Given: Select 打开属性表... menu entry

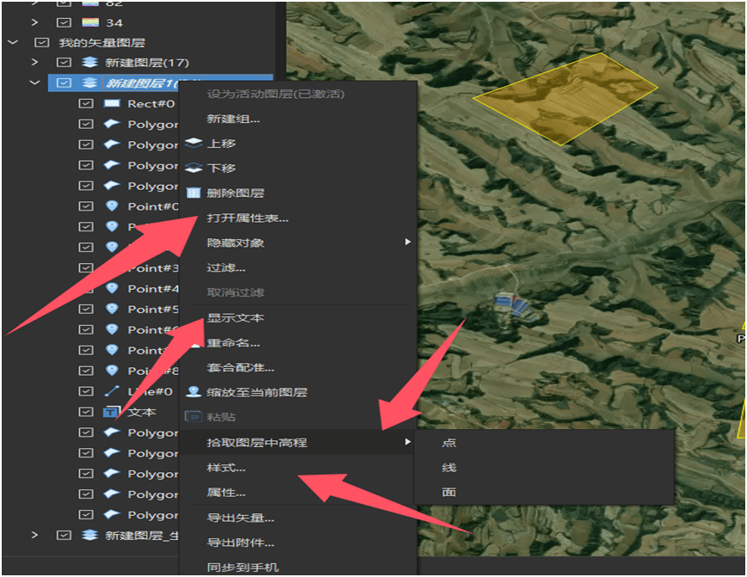Looking at the screenshot, I should tap(248, 218).
